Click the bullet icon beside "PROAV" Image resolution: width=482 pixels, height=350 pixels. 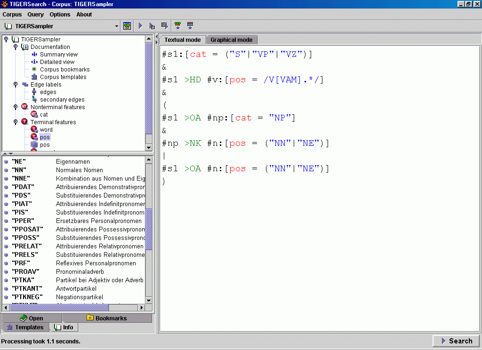(6, 271)
